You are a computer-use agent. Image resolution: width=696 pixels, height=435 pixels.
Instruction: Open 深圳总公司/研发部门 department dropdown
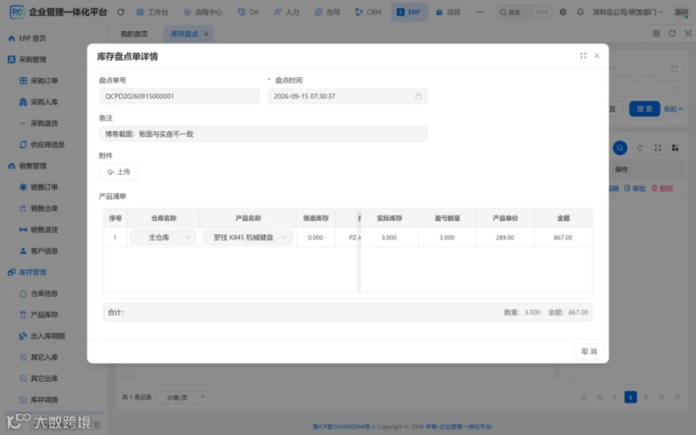[627, 12]
